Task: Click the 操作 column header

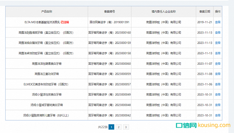Action: pos(218,11)
